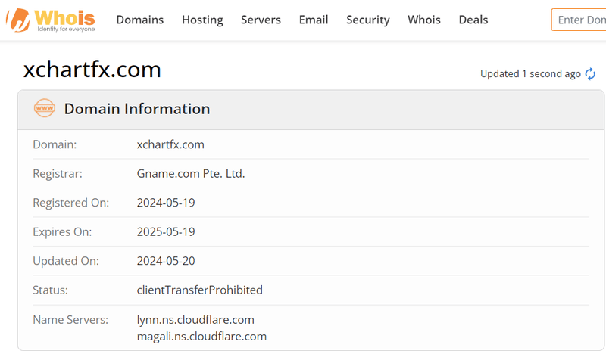Click the clientTransferProhibited status value

[x=199, y=290]
